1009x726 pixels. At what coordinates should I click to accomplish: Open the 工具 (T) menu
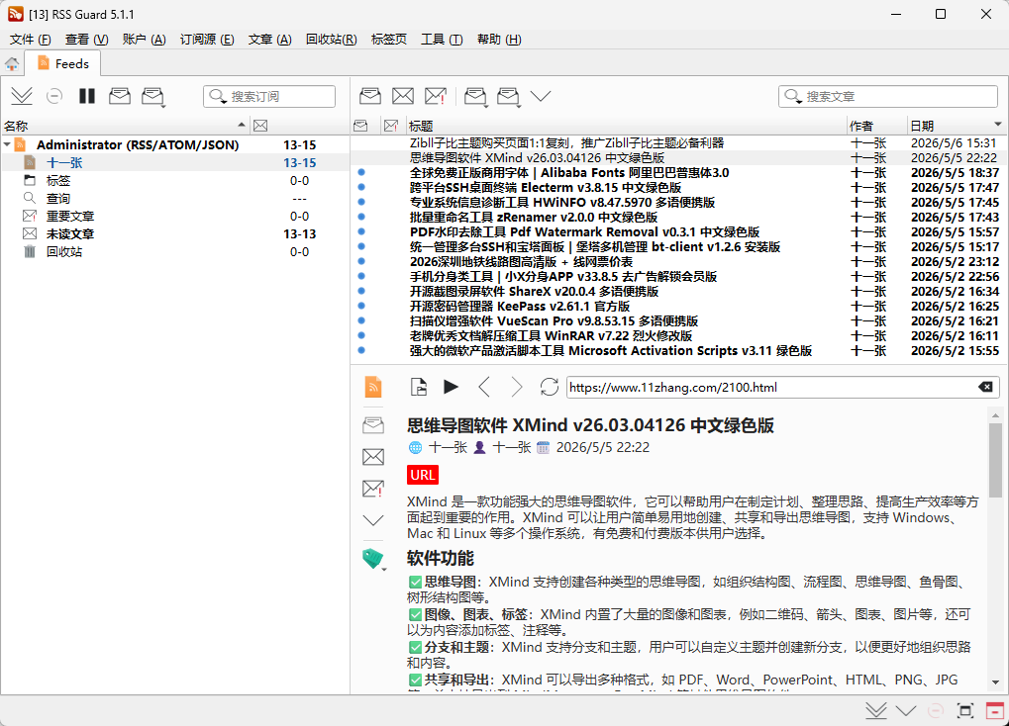(442, 40)
